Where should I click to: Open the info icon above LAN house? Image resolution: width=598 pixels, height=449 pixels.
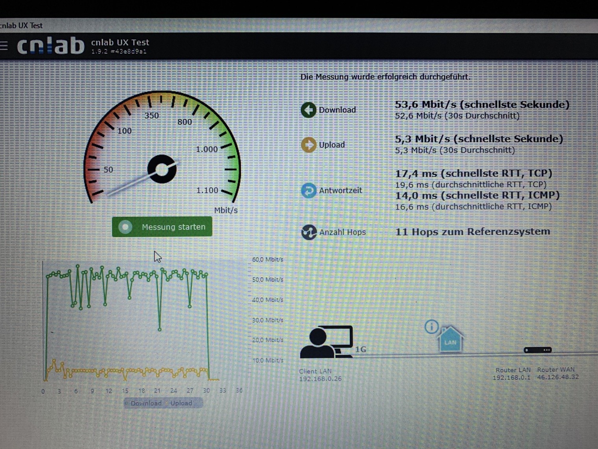[x=432, y=327]
